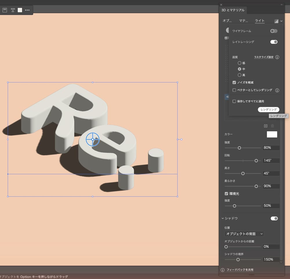Click the 回転 slider handle
The width and height of the screenshot is (290, 279).
[256, 161]
